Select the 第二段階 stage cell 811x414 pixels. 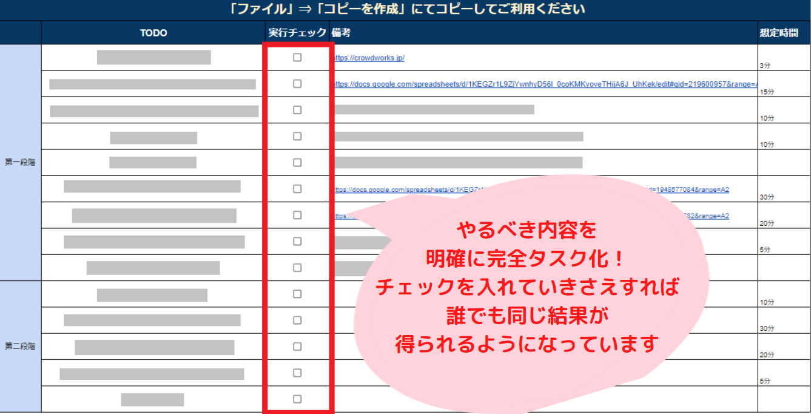pos(21,347)
